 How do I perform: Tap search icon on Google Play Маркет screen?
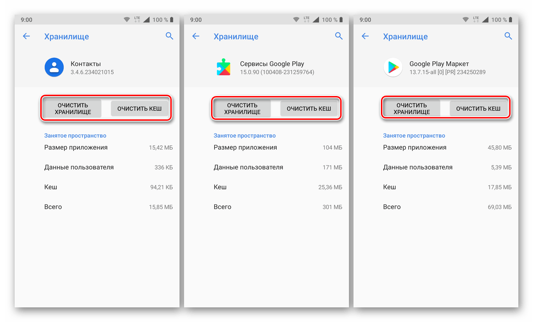[508, 36]
